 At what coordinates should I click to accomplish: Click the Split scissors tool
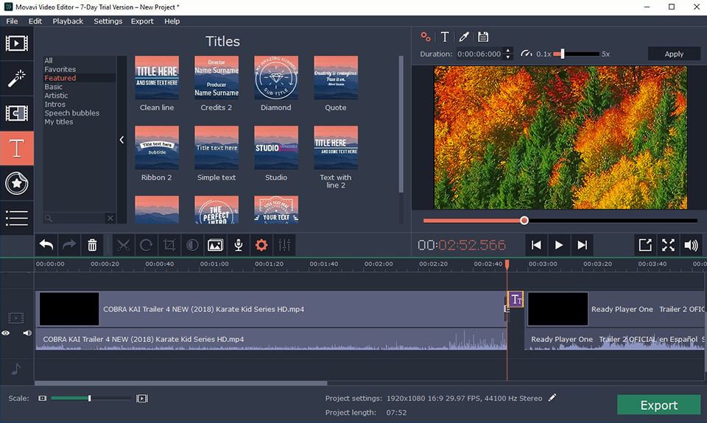(x=123, y=245)
